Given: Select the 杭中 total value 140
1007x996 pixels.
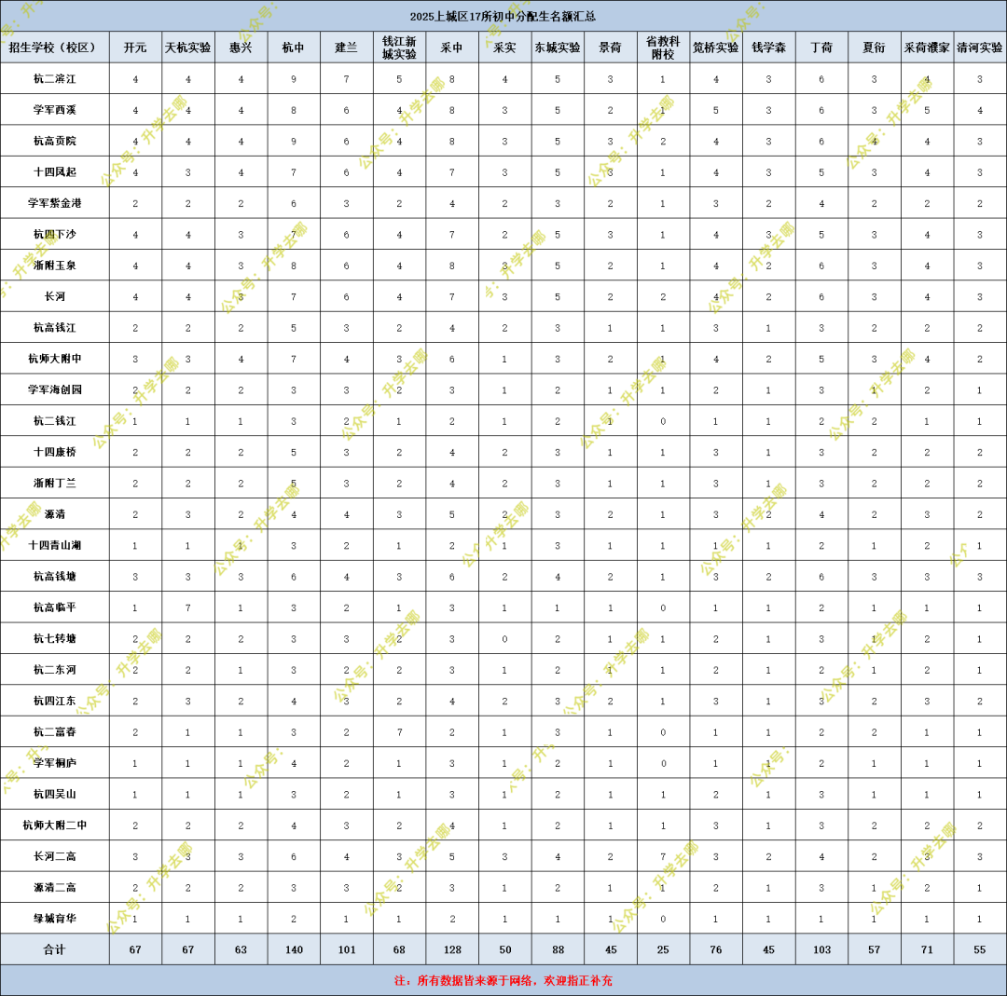Looking at the screenshot, I should click(294, 949).
